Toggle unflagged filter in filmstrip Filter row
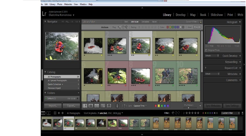Image resolution: width=246 pixels, height=136 pixels. pos(176,113)
